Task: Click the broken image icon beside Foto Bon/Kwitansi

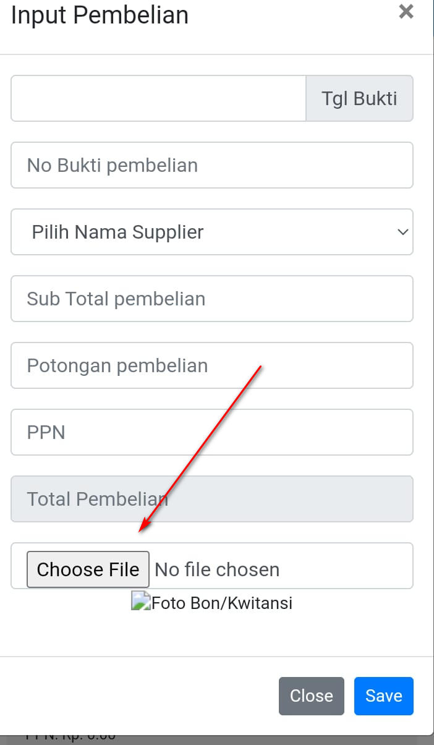Action: (141, 602)
